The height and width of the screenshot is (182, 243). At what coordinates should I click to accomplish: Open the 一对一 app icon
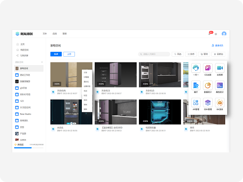[x=196, y=68]
